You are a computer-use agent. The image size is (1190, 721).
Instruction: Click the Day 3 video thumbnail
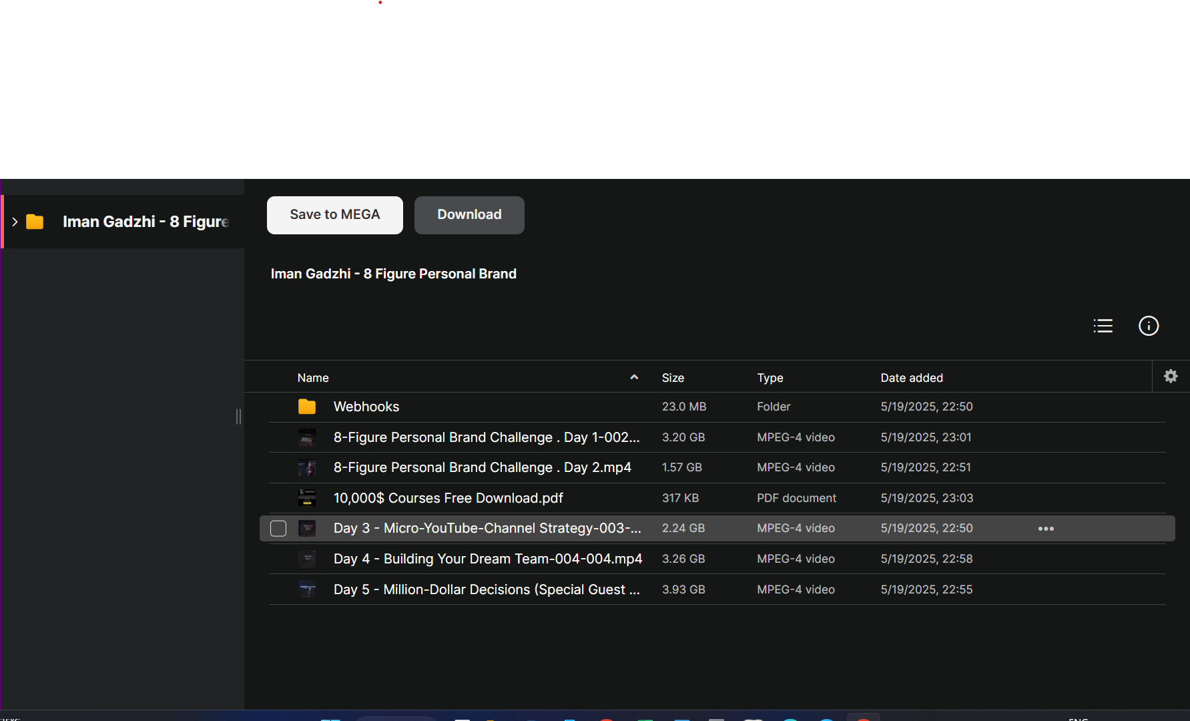pyautogui.click(x=307, y=529)
